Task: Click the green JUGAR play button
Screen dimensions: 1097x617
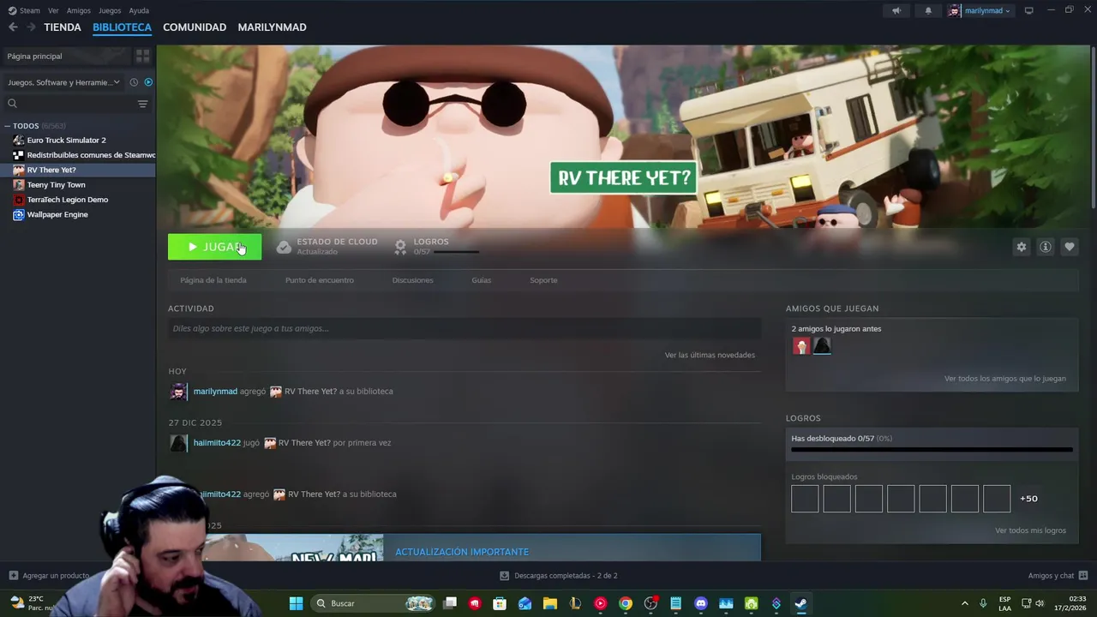Action: click(x=214, y=247)
